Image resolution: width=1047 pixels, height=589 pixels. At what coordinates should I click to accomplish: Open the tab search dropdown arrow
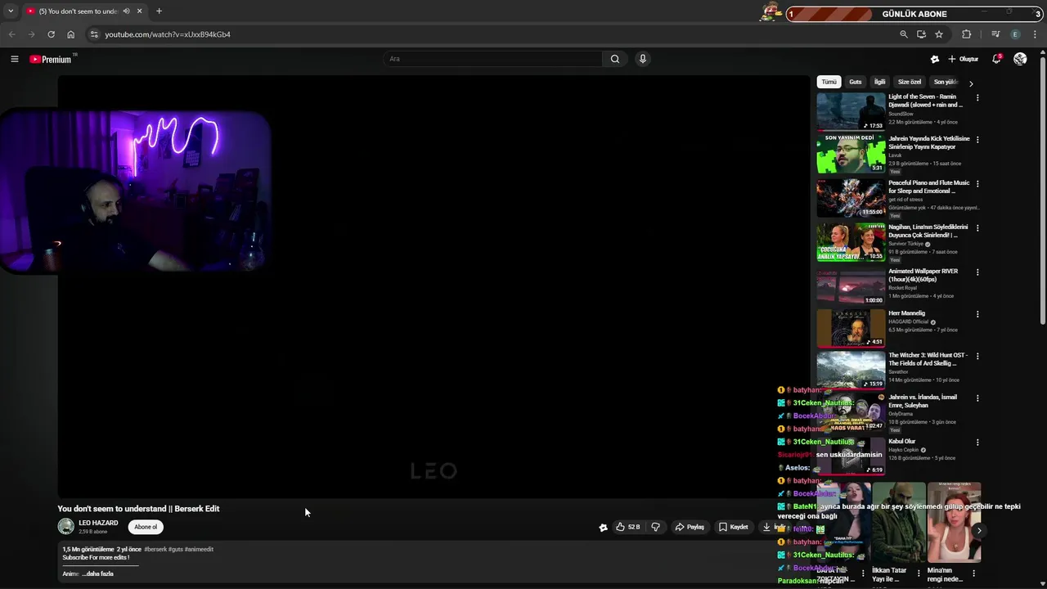tap(11, 11)
